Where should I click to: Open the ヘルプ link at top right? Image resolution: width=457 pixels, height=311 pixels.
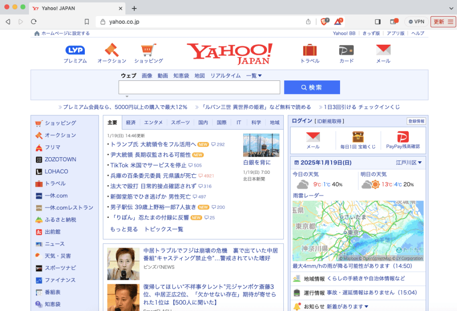click(x=418, y=33)
